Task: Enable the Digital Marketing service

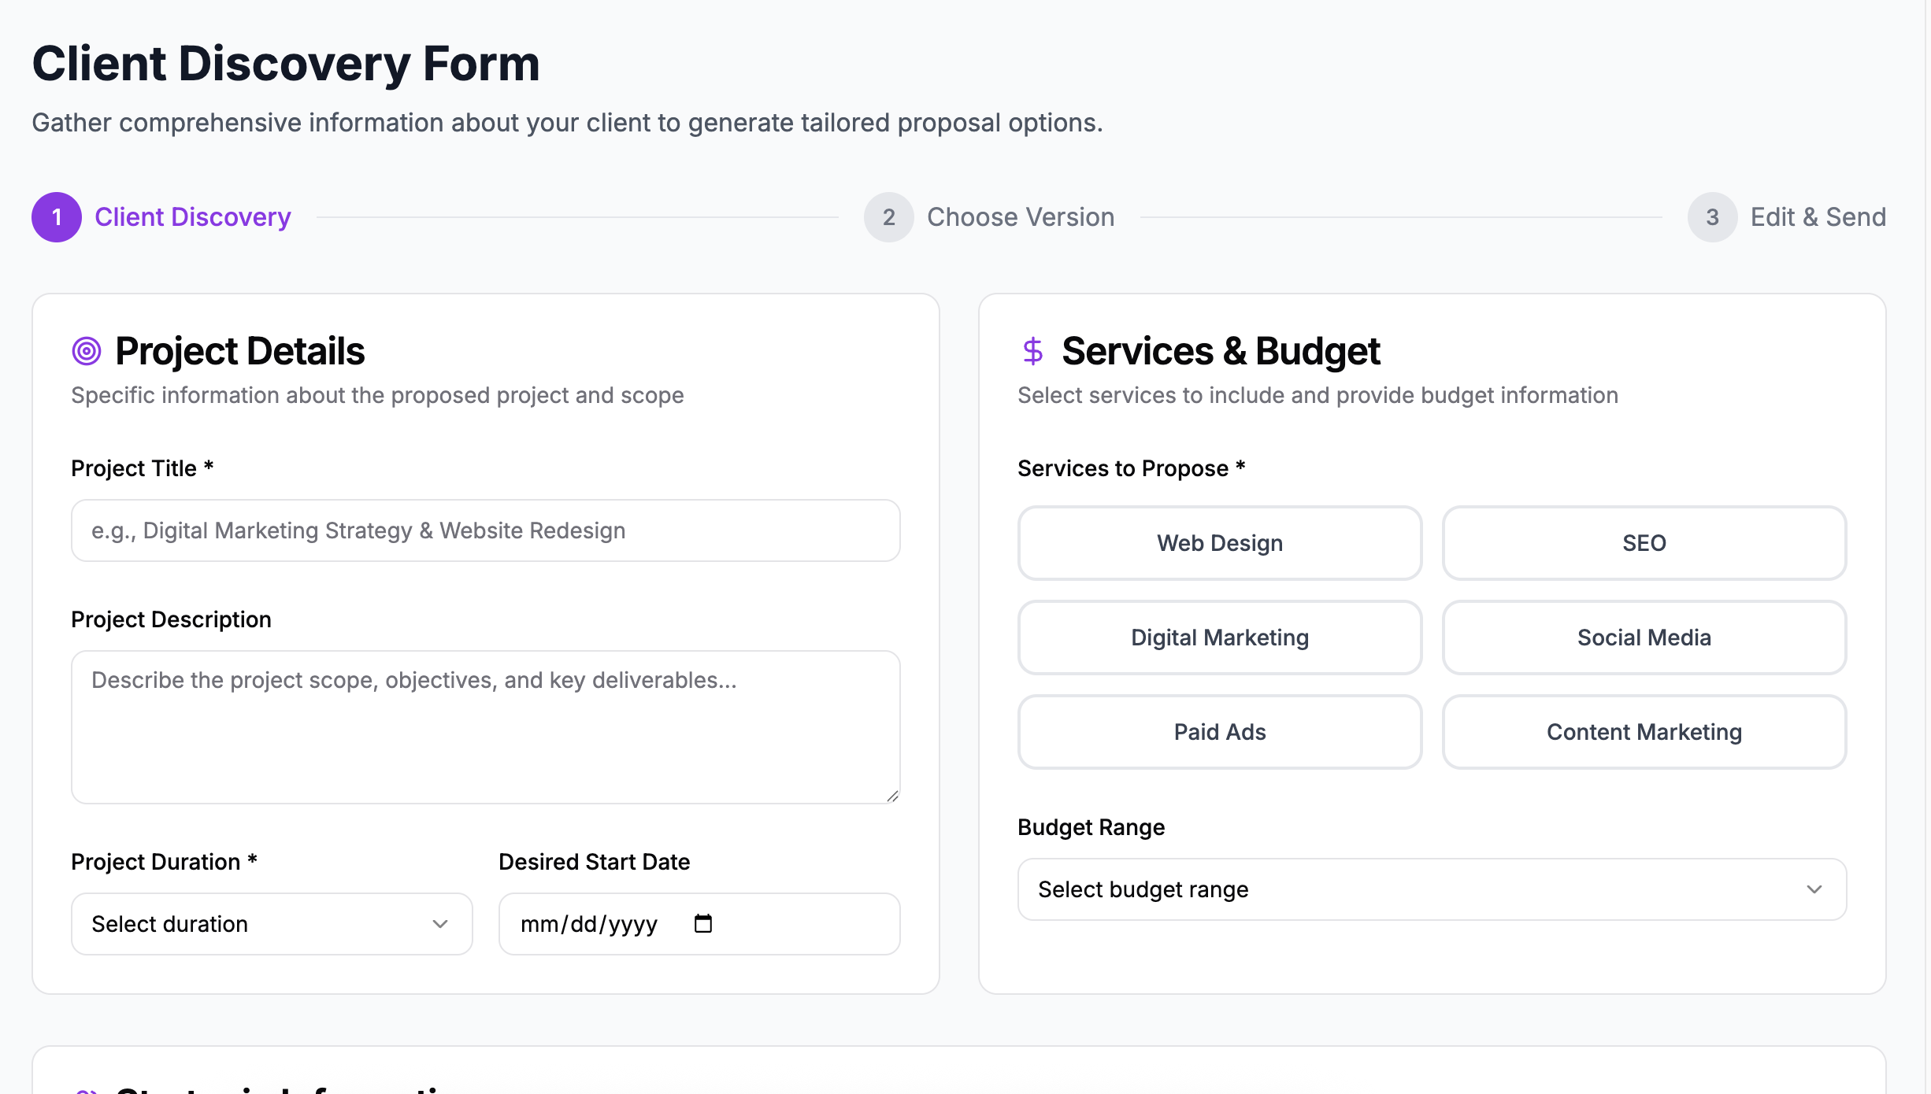Action: click(x=1218, y=638)
